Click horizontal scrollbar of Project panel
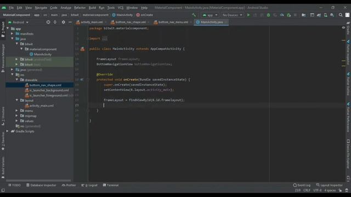Screen dimensions: 351x197 (x=38, y=181)
